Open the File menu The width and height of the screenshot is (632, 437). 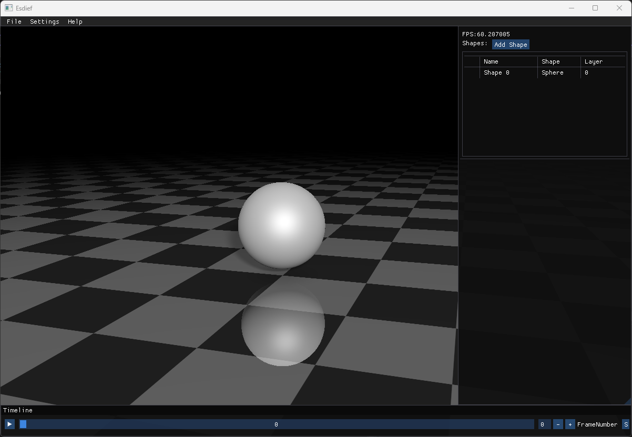click(x=14, y=22)
